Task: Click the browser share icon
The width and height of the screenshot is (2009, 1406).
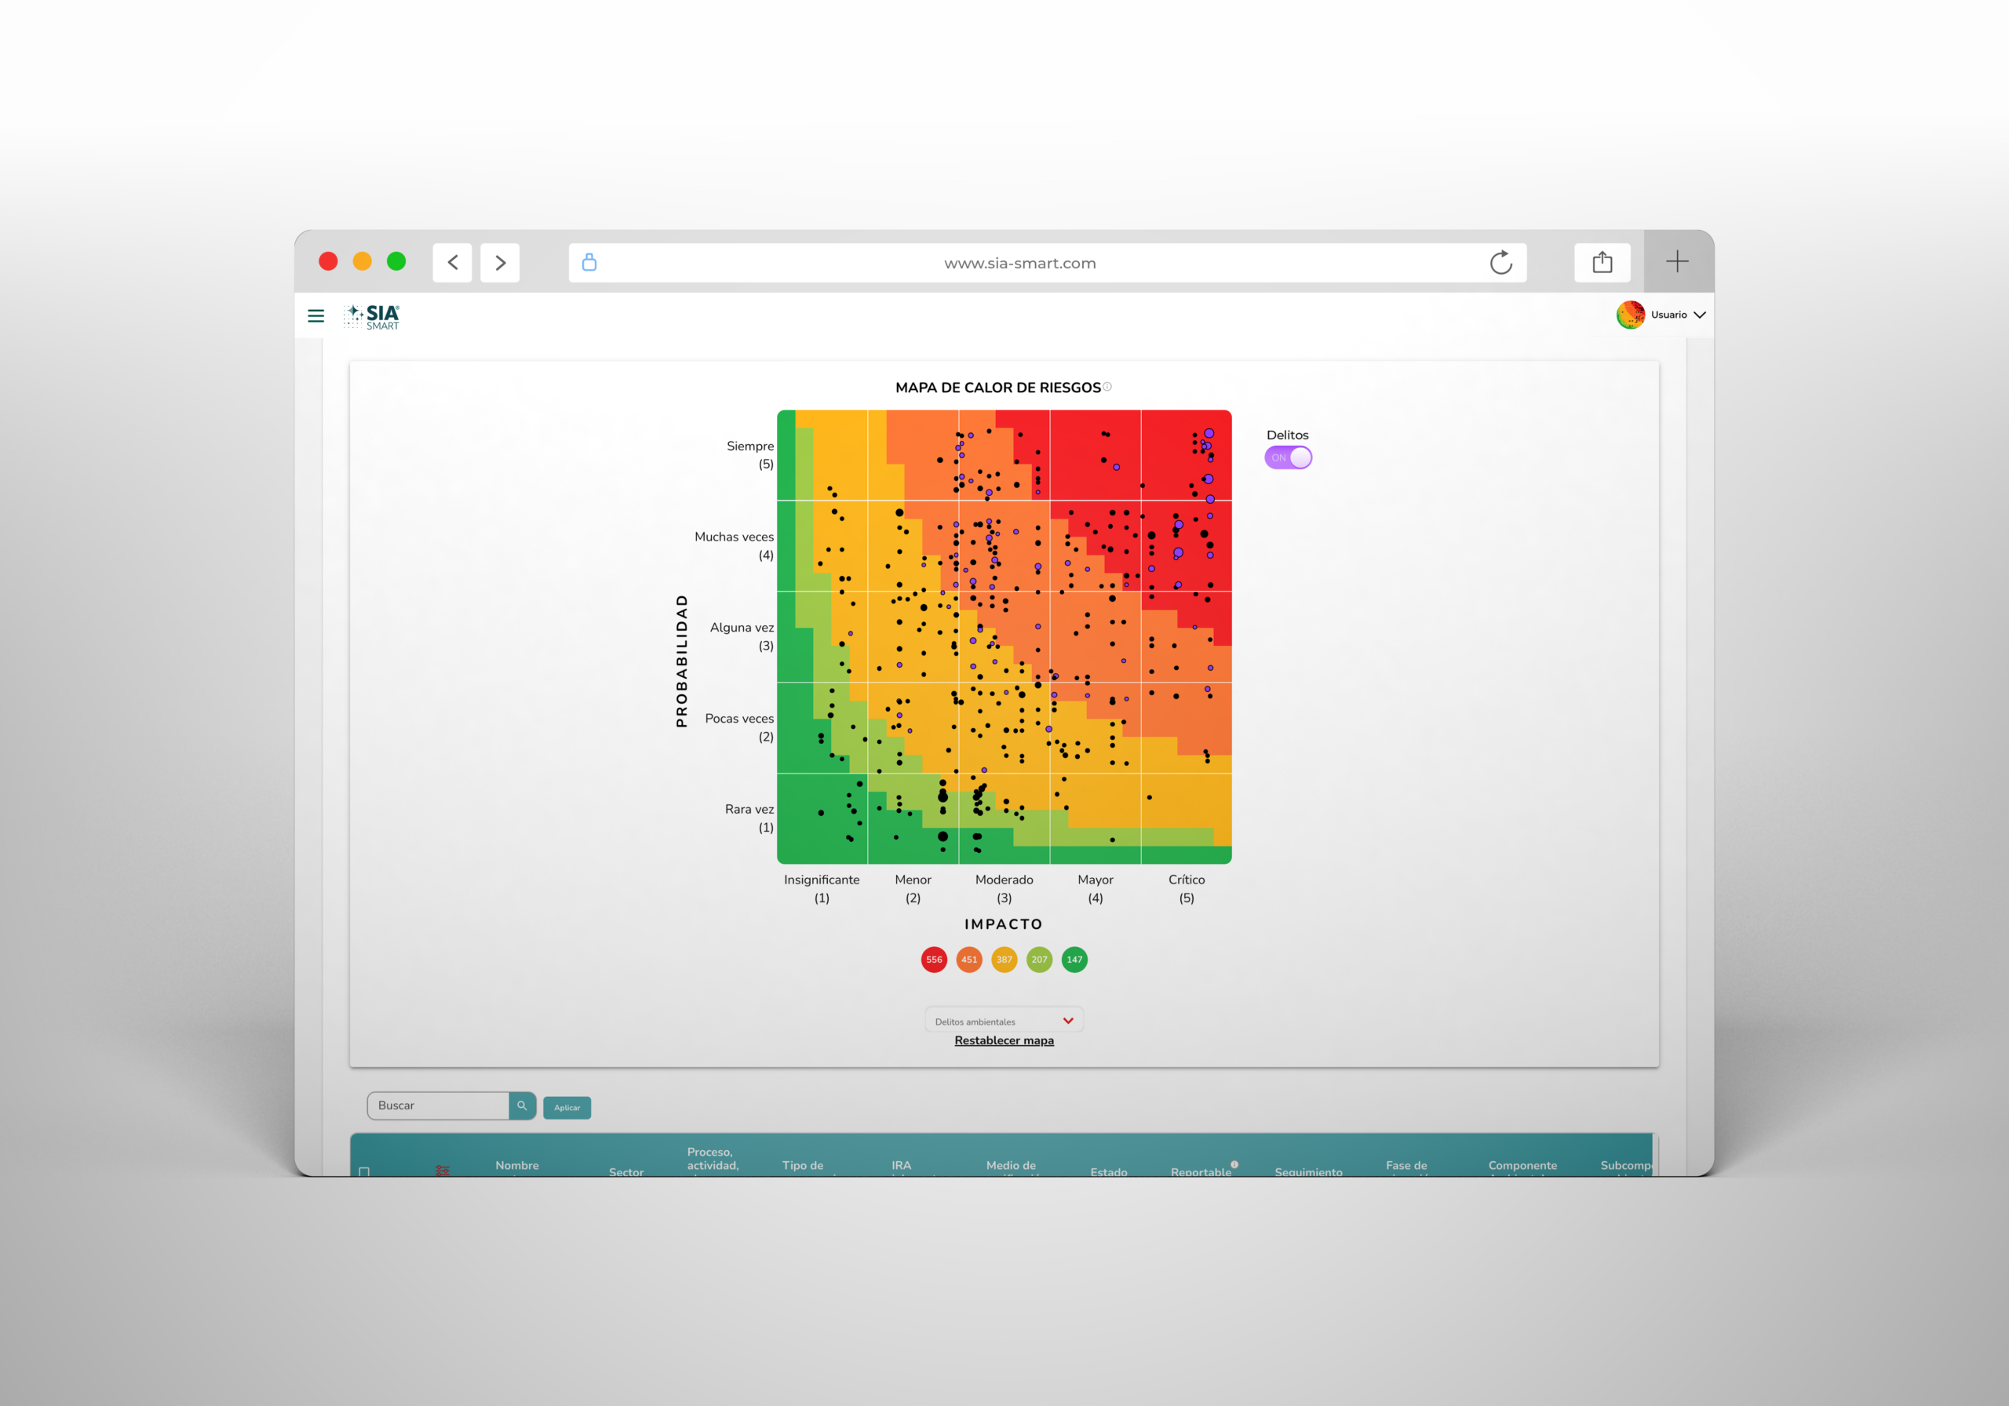Action: 1601,263
